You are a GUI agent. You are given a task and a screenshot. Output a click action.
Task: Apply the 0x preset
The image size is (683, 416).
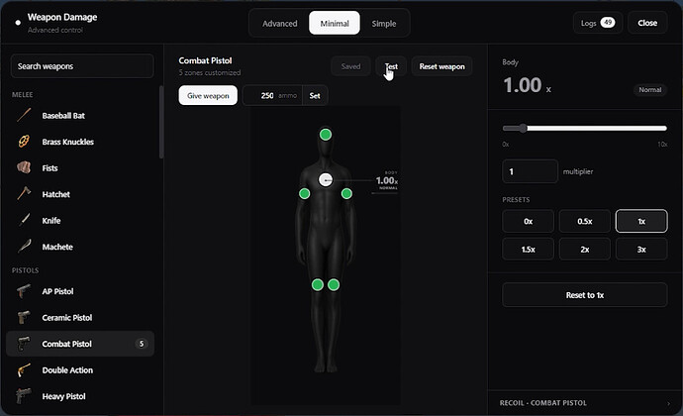click(x=528, y=221)
